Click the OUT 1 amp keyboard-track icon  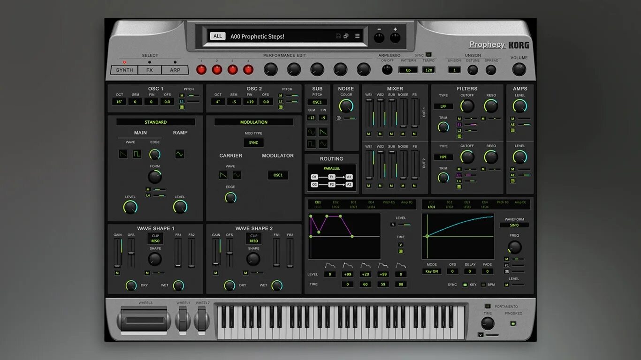[513, 130]
